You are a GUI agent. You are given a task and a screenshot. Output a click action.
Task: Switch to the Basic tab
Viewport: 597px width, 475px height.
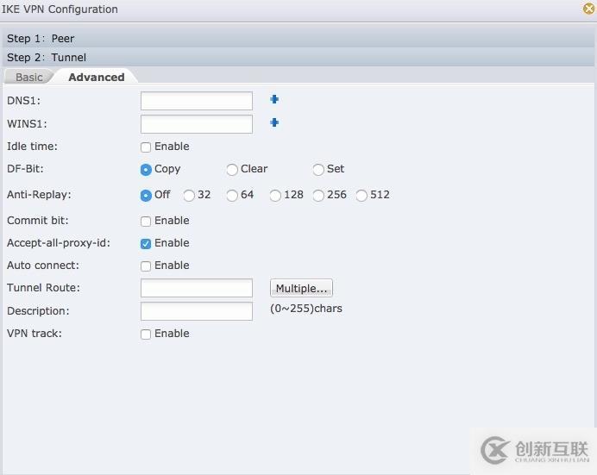29,78
